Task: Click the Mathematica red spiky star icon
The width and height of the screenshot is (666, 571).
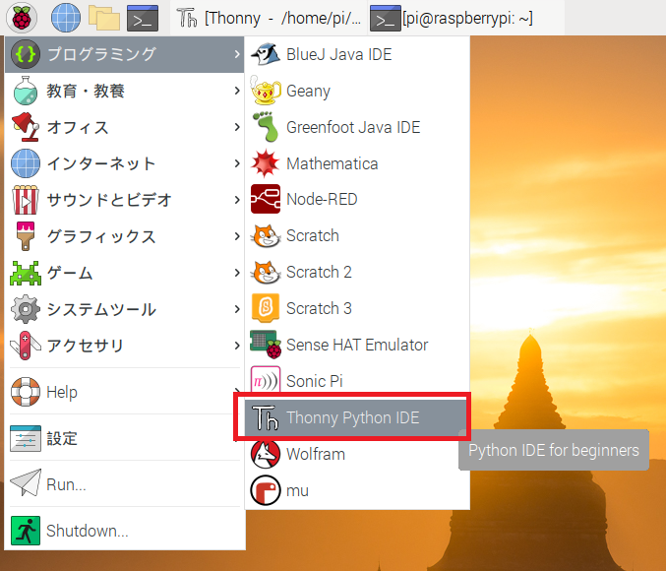Action: 266,163
